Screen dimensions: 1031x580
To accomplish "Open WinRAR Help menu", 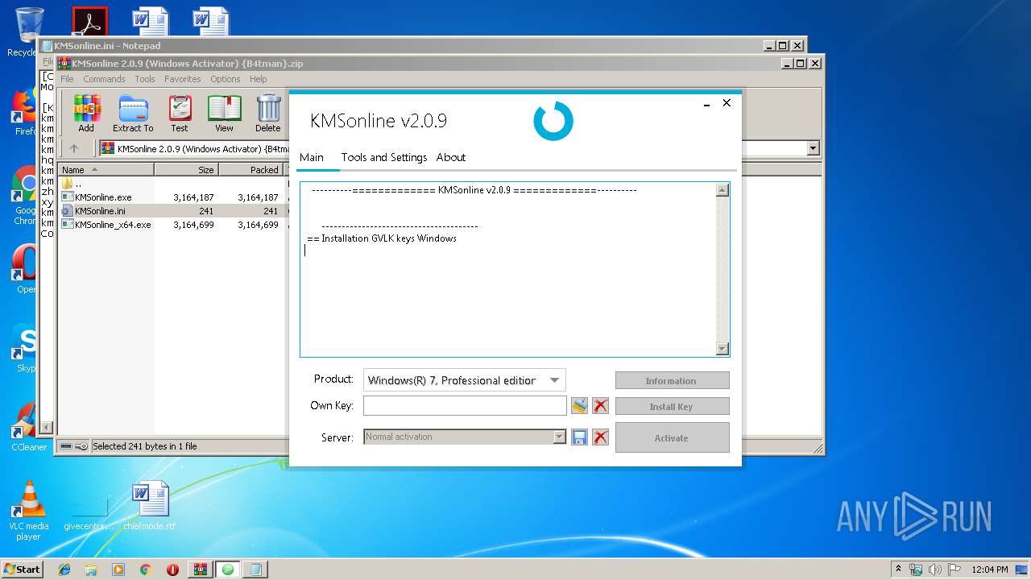I will click(x=258, y=79).
